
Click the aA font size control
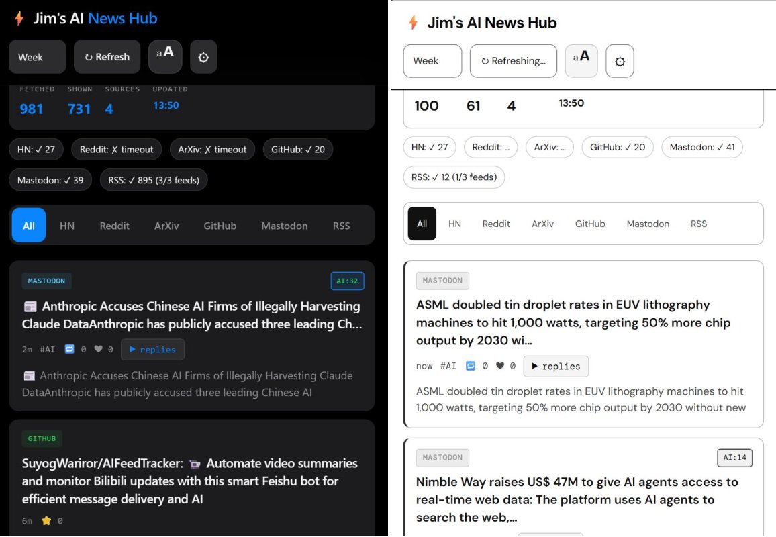click(165, 56)
